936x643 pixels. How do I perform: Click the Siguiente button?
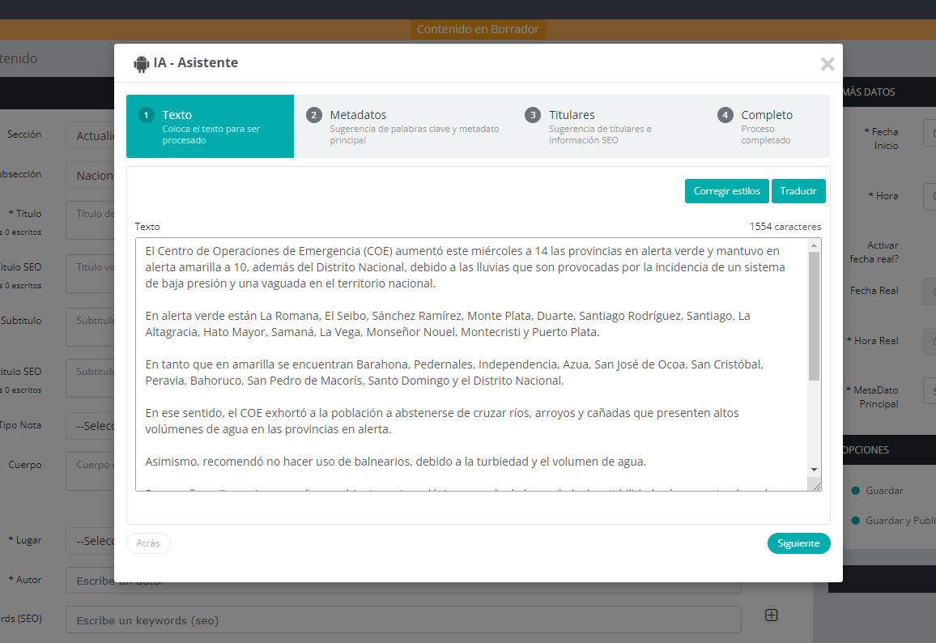point(798,543)
